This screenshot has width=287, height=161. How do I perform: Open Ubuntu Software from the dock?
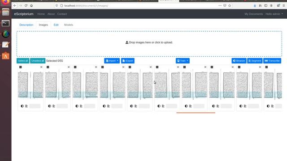point(6,55)
